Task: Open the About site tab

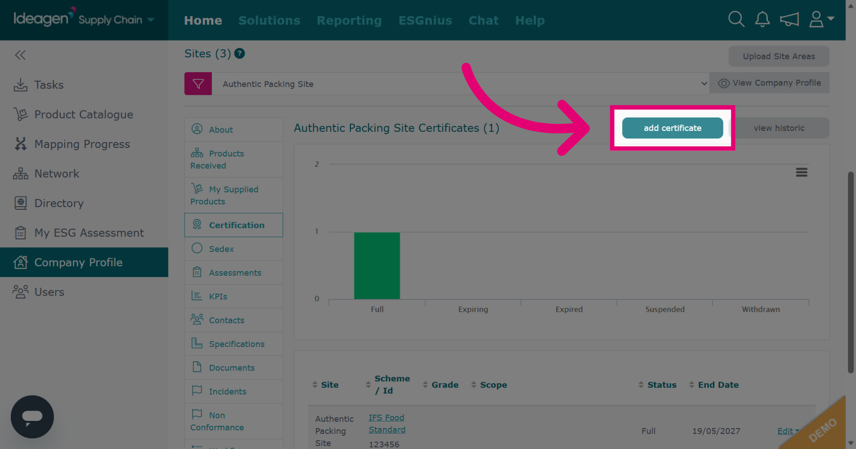Action: (234, 130)
